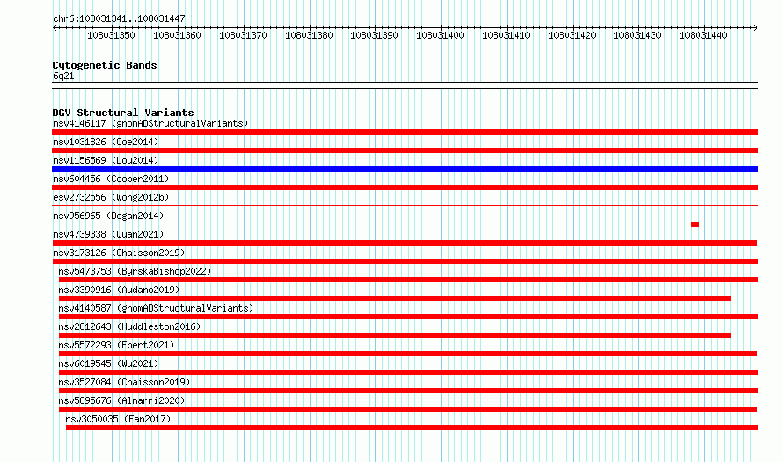Click the nsv3173126 (Chaisson2019) label

coord(119,253)
